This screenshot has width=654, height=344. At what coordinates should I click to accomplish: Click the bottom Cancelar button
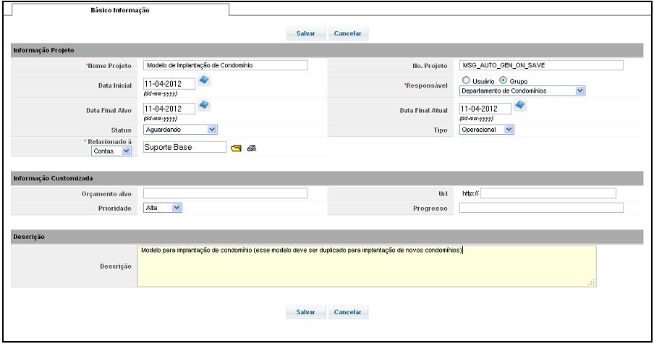coord(348,312)
